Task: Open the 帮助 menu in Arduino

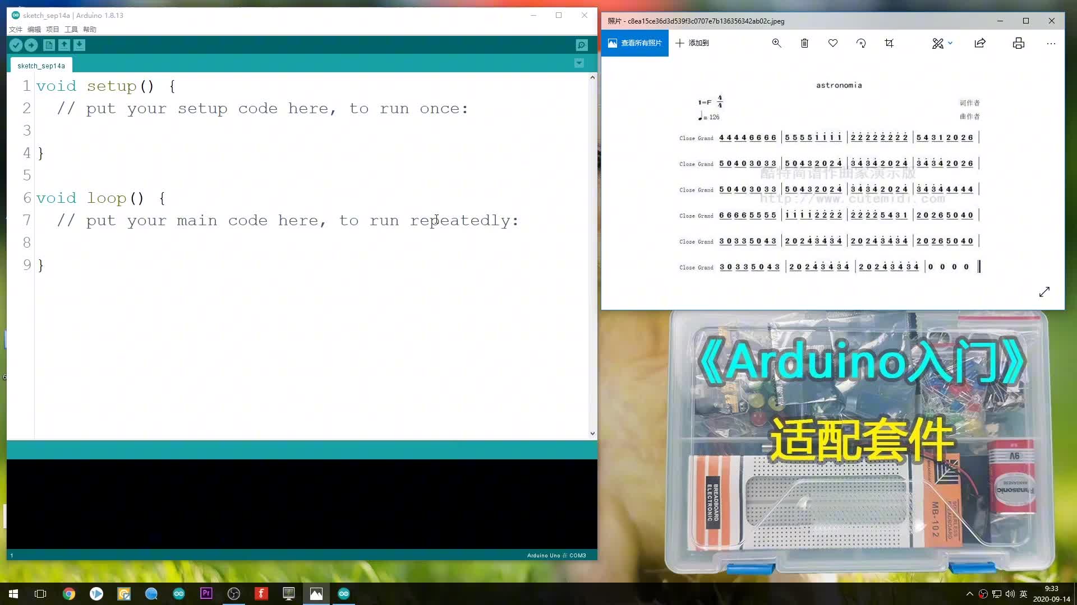Action: [90, 30]
